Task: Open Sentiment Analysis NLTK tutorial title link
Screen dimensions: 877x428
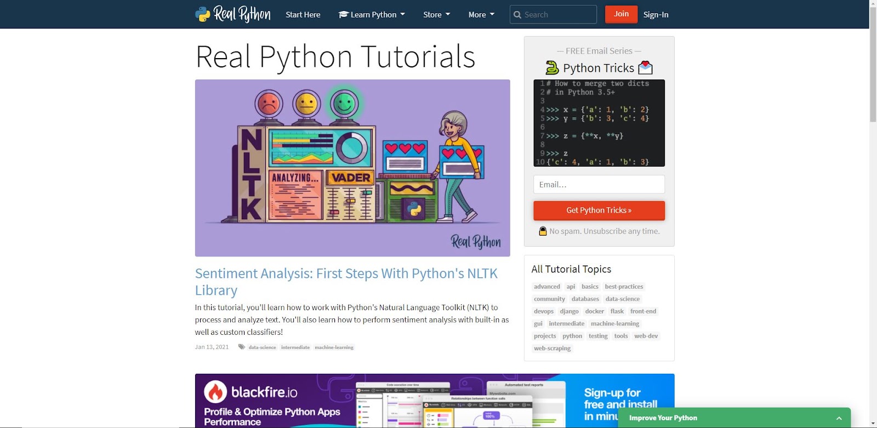Action: point(346,282)
